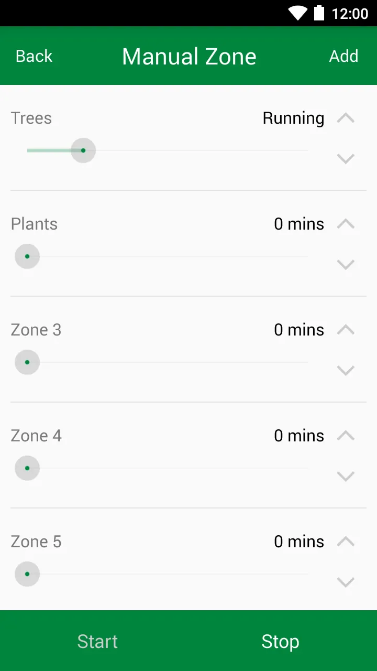Image resolution: width=377 pixels, height=671 pixels.
Task: Raise Zone 4 time using up chevron
Action: point(346,436)
